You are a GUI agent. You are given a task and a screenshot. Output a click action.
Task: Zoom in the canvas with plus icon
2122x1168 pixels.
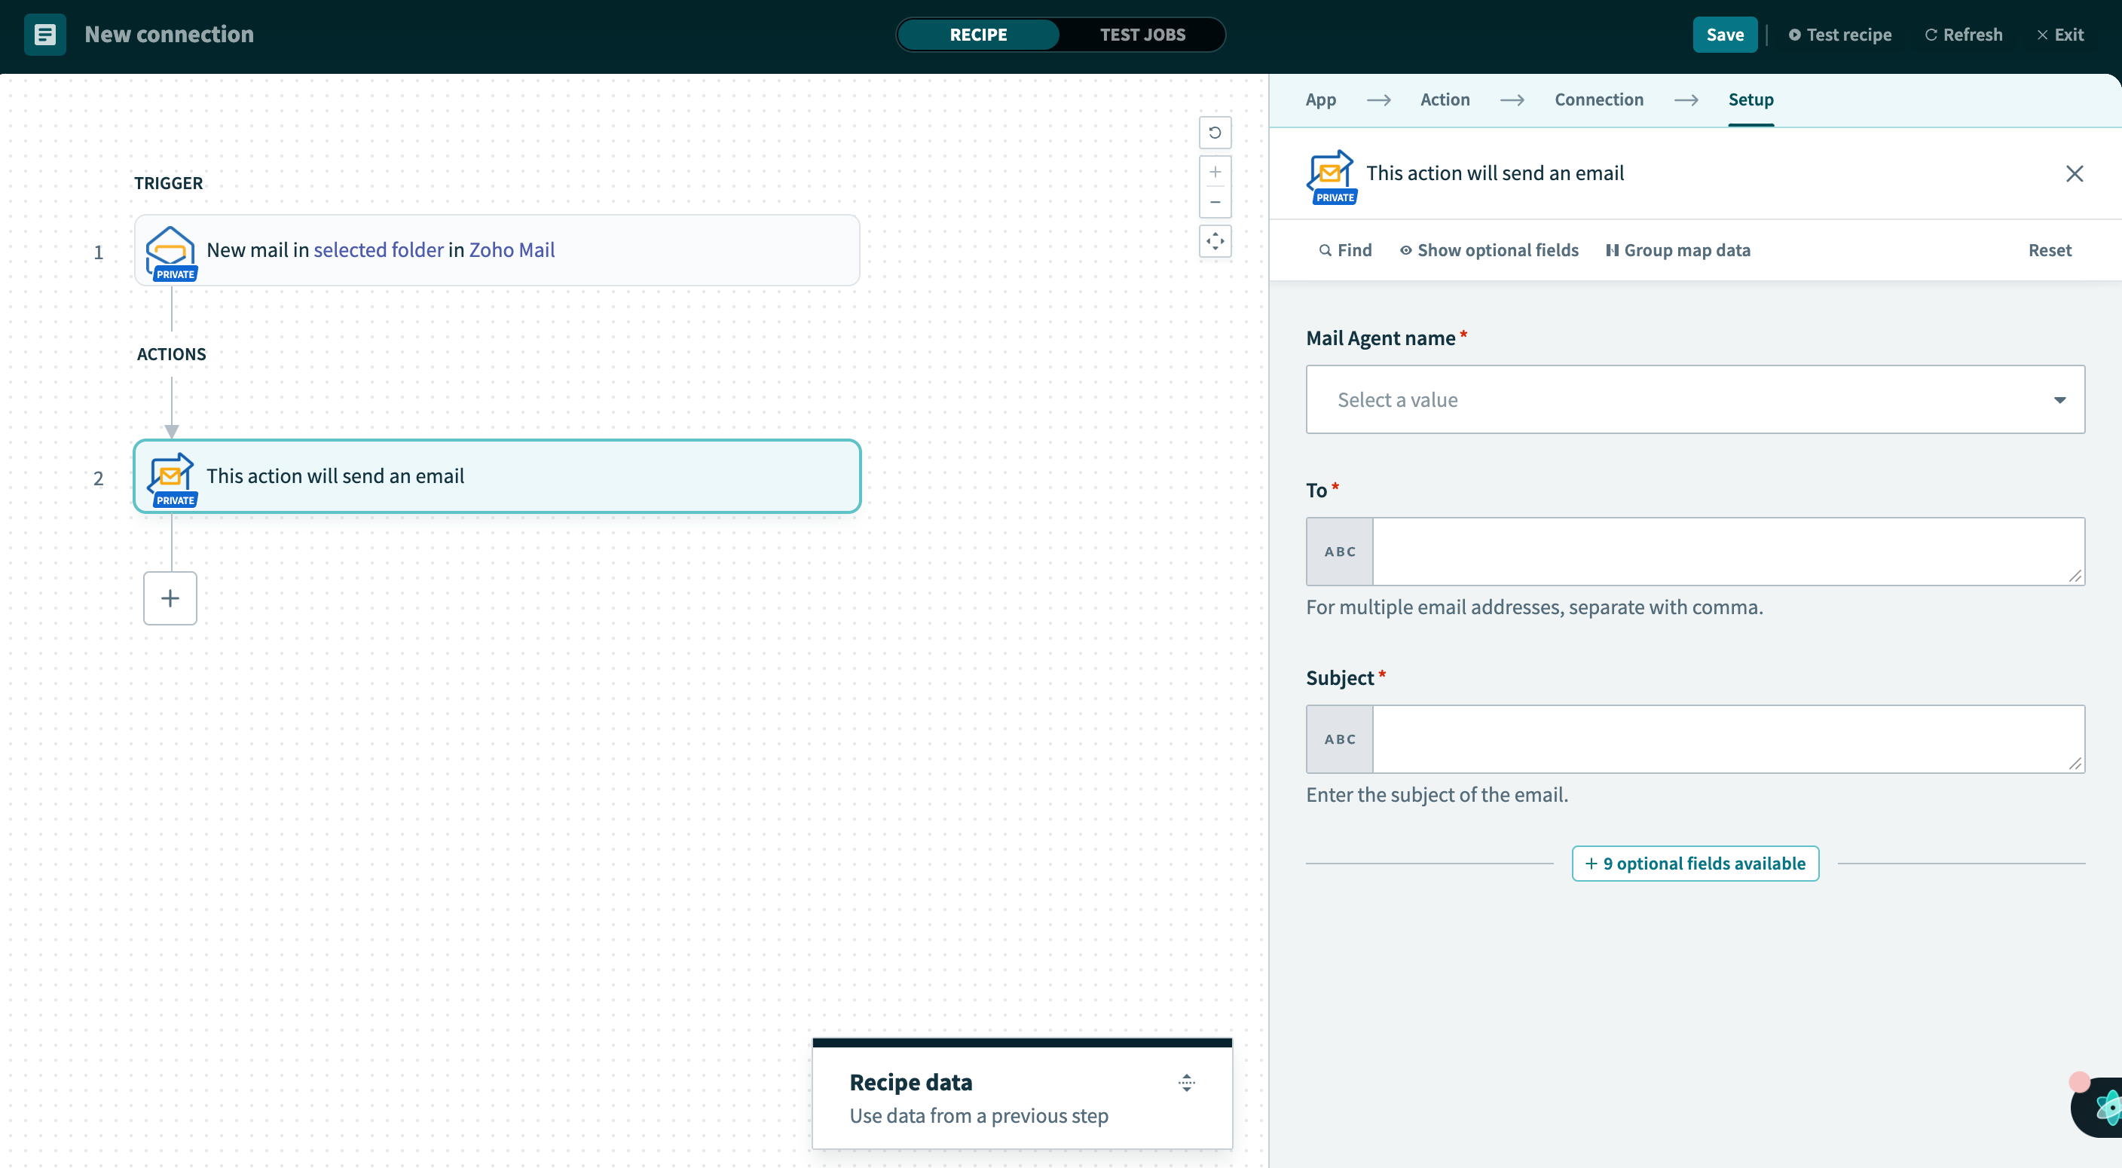(1214, 172)
